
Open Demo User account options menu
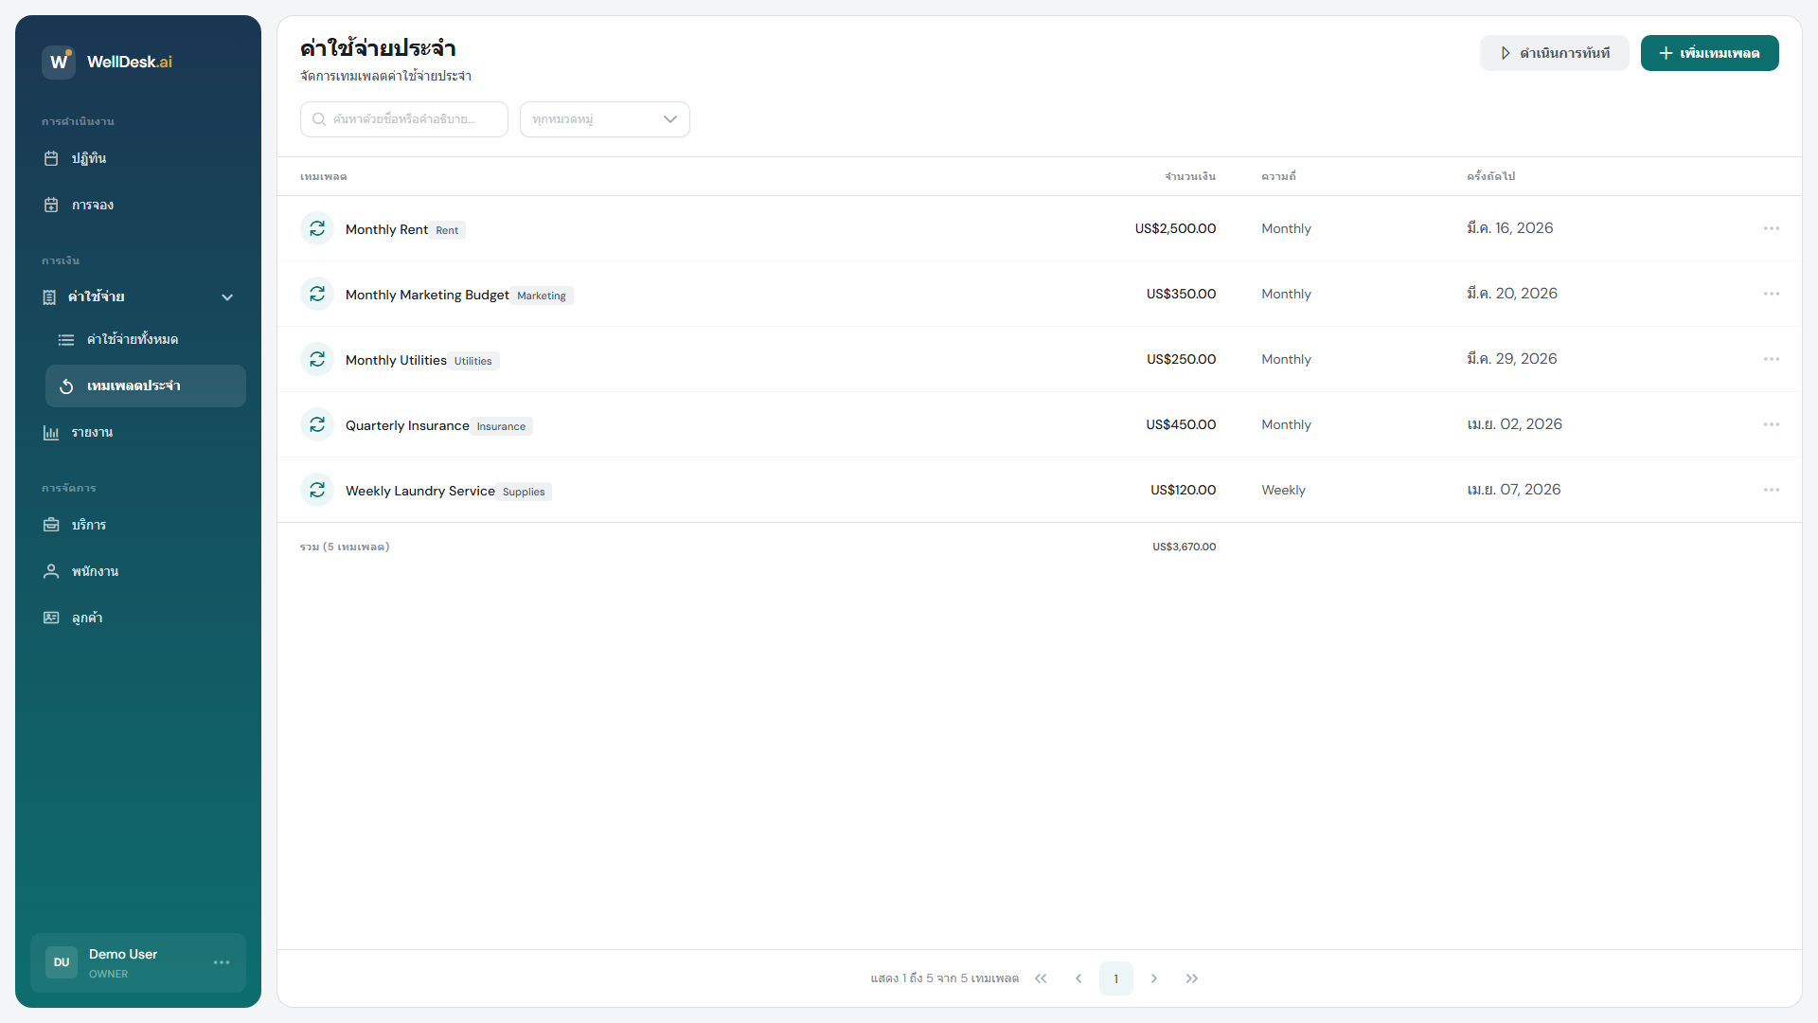pyautogui.click(x=222, y=962)
